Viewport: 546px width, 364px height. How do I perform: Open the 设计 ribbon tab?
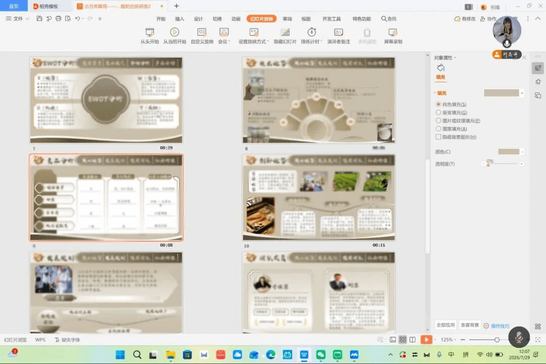pos(199,19)
